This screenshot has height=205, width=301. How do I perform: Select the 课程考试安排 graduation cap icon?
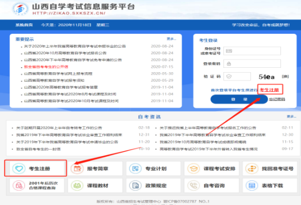[193, 168]
